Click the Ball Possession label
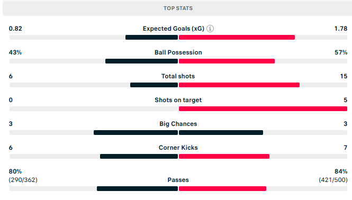This screenshot has height=200, width=352. (178, 52)
